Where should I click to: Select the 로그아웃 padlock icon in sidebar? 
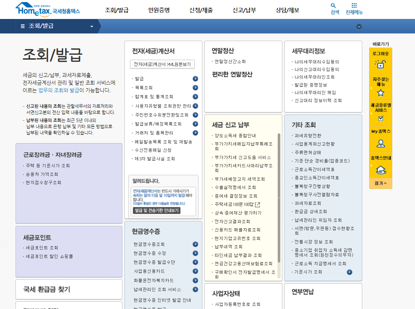(380, 63)
